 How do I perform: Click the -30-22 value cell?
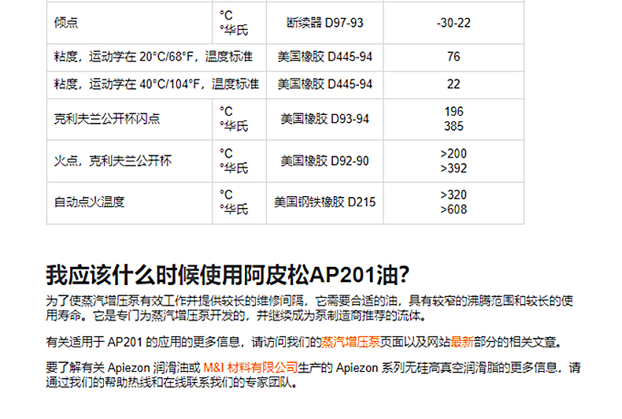tap(453, 23)
